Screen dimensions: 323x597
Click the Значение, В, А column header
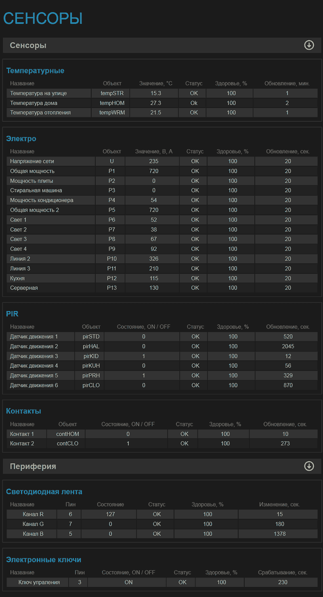click(154, 152)
